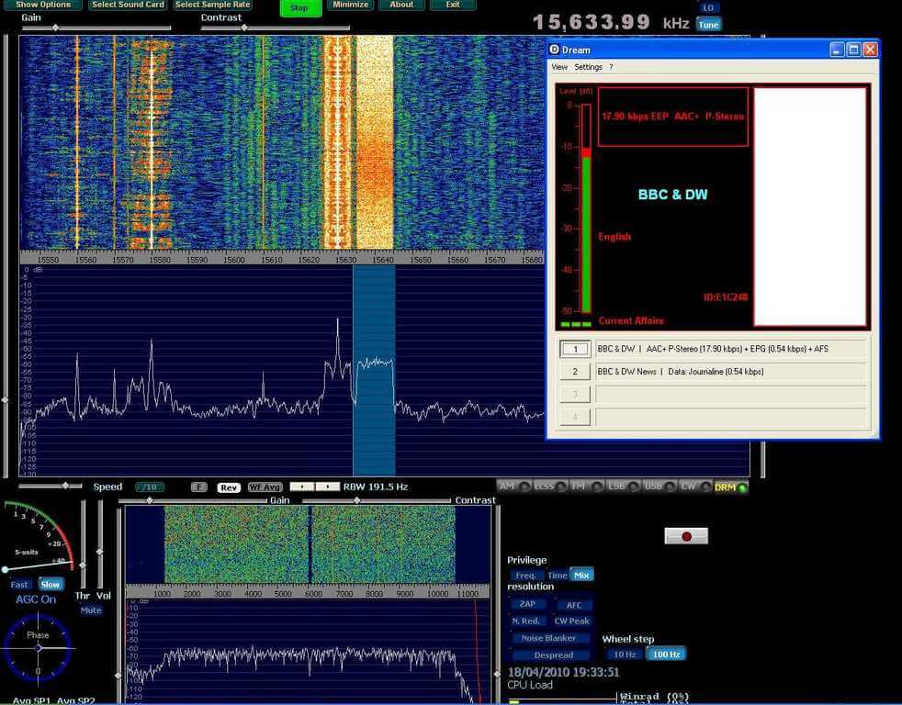Toggle the AGC On label
902x705 pixels.
(36, 599)
